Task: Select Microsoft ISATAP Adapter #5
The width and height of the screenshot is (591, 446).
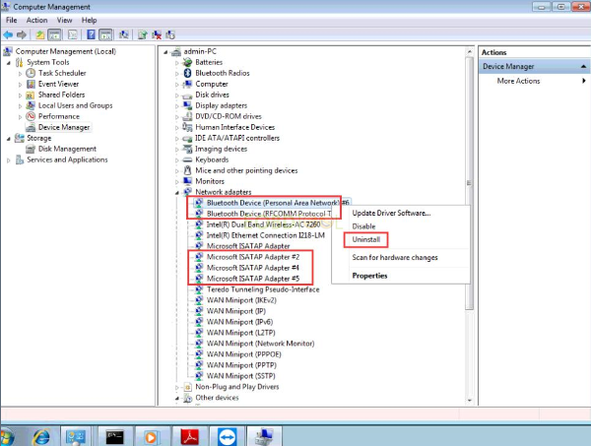Action: (x=253, y=279)
